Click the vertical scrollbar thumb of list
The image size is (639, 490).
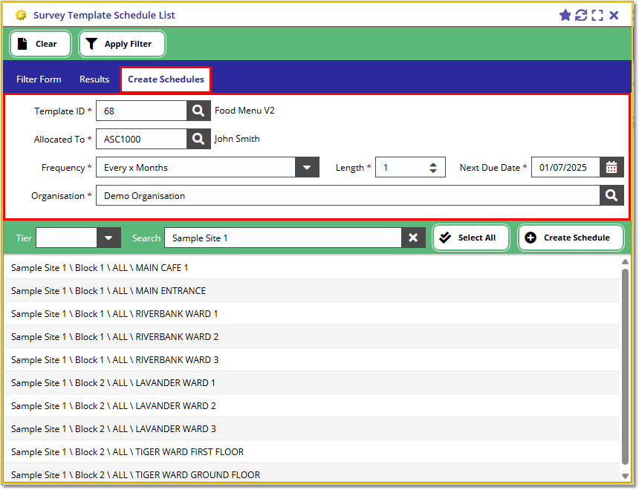pyautogui.click(x=625, y=367)
